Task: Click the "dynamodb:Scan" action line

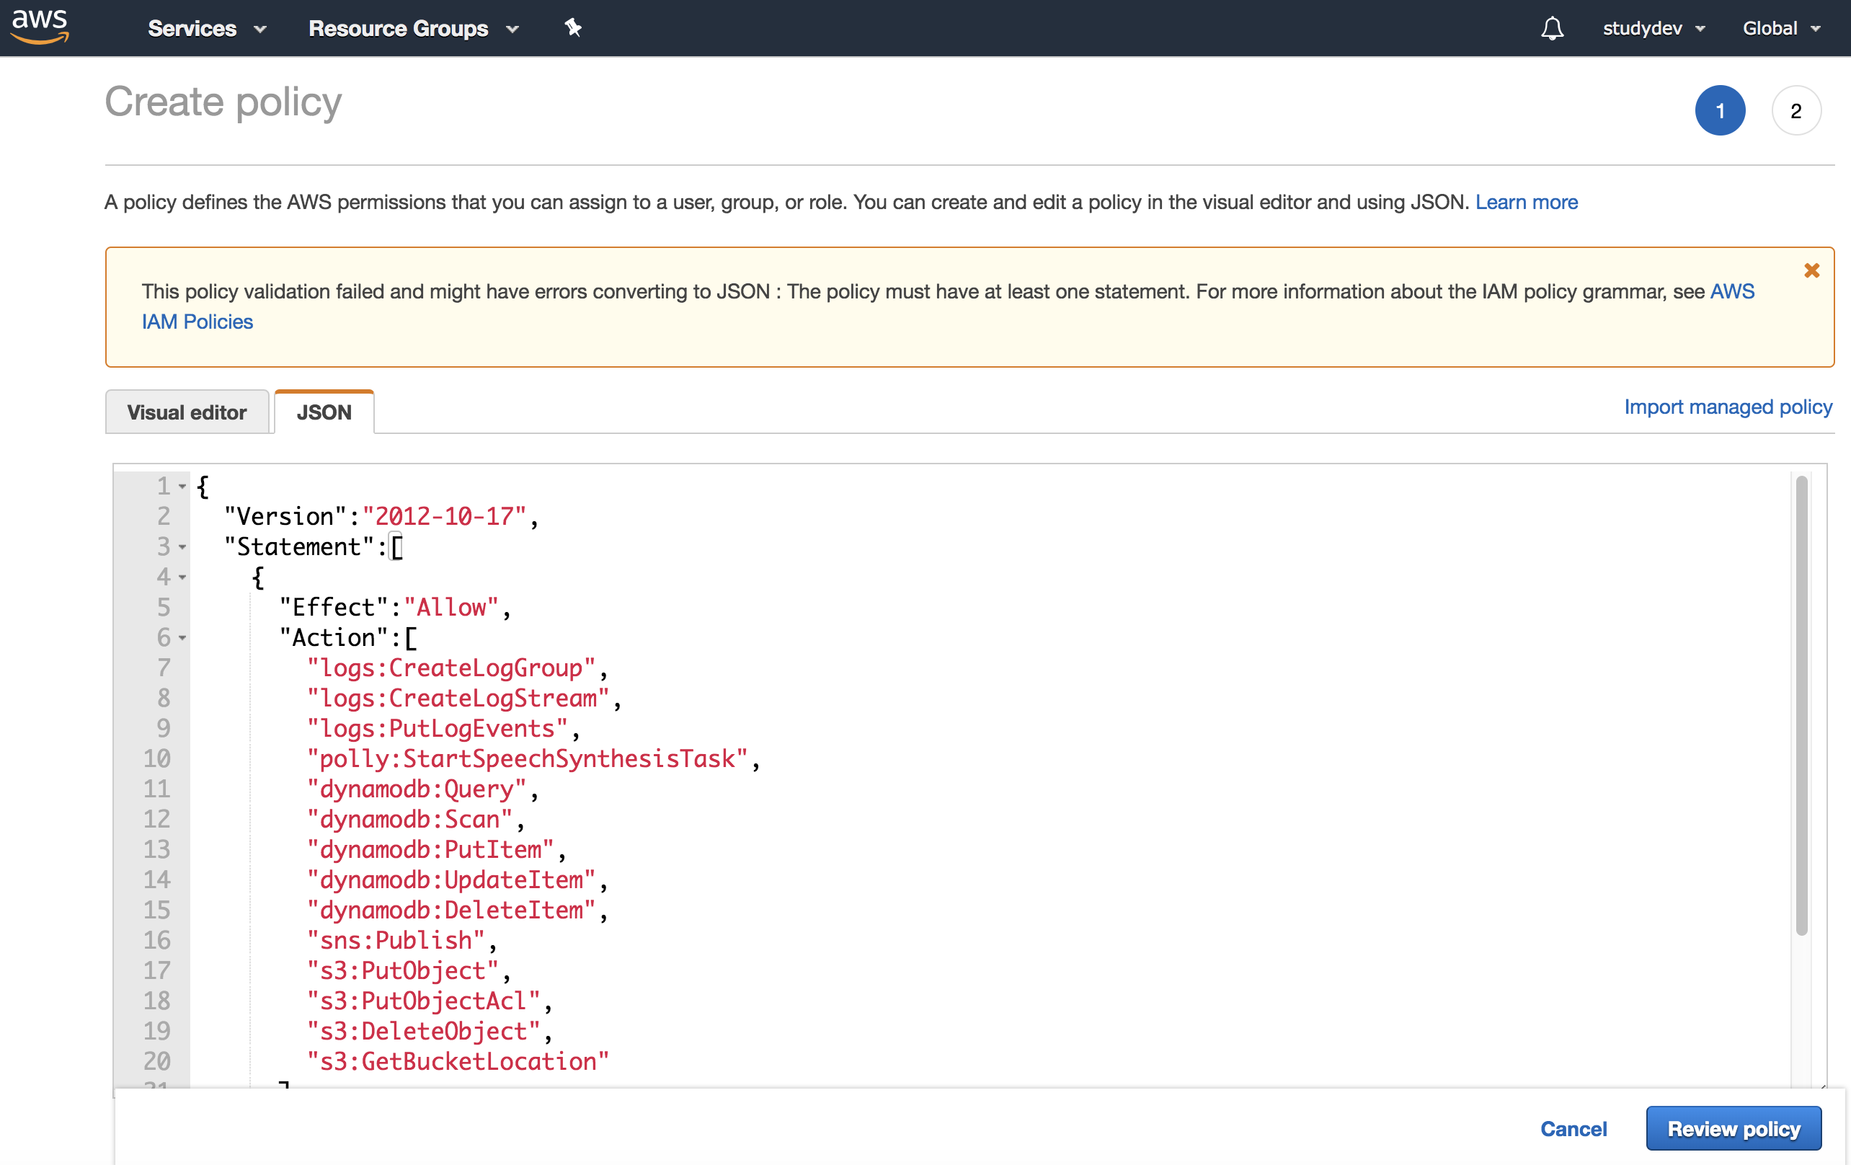Action: click(x=416, y=820)
